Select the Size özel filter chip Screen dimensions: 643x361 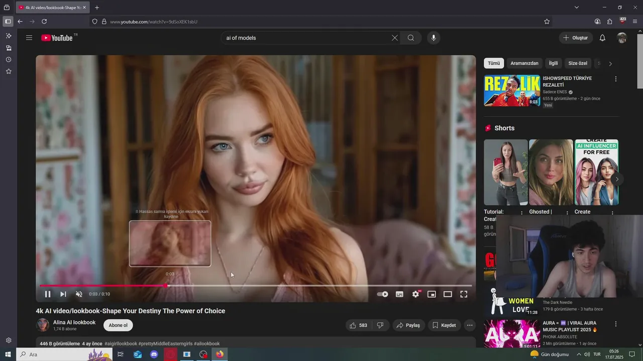pyautogui.click(x=578, y=63)
